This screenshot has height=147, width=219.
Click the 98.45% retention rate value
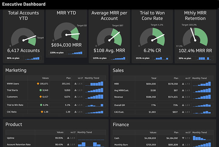(x=59, y=145)
